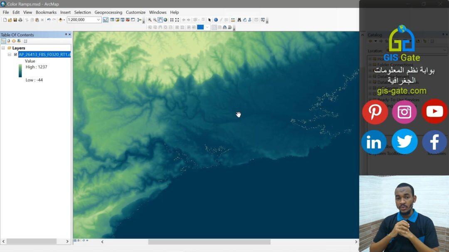
Task: Undo the last action
Action: click(x=49, y=19)
